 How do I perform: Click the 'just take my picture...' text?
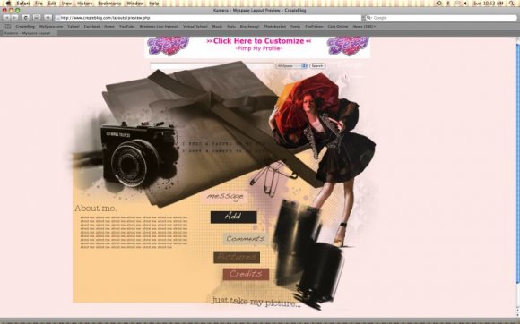coord(256,302)
